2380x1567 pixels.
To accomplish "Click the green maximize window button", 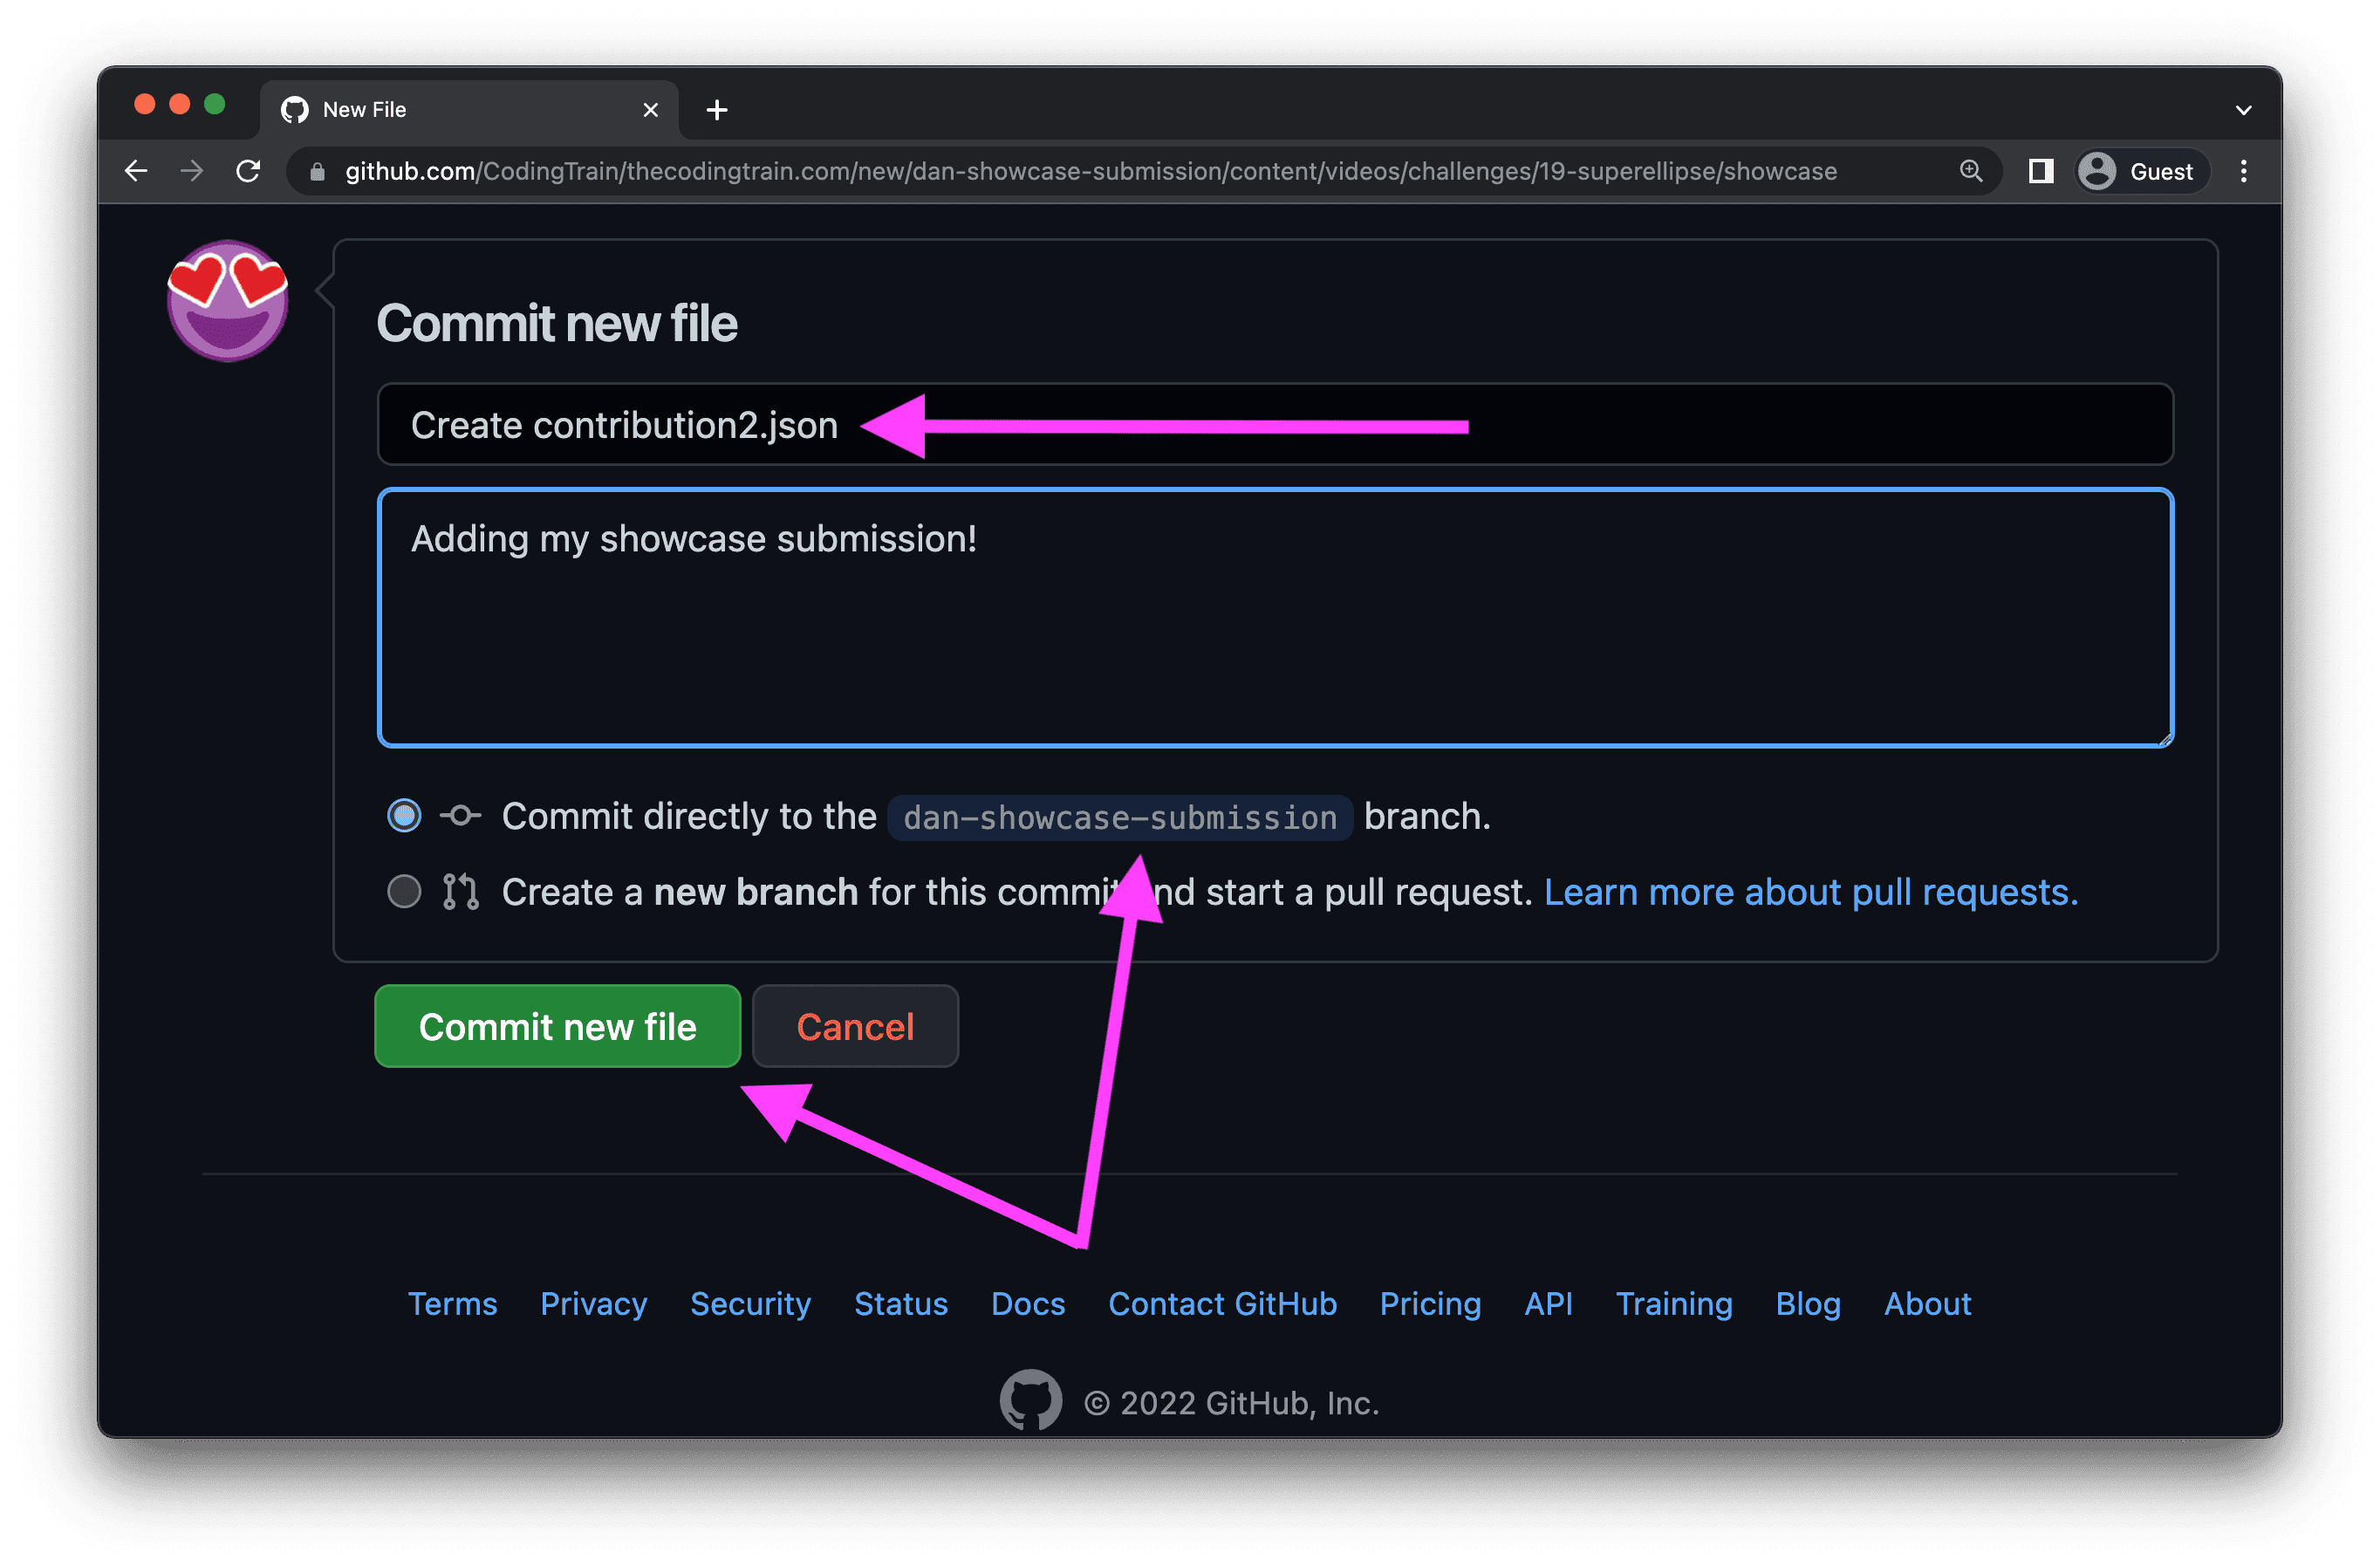I will 214,104.
